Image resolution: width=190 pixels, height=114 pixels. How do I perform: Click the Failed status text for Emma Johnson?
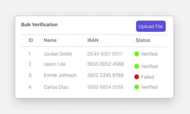pyautogui.click(x=148, y=77)
